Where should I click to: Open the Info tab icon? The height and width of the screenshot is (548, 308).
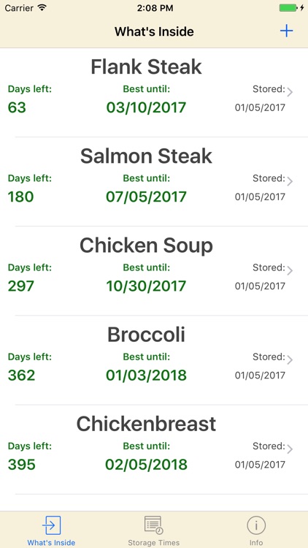tap(256, 525)
